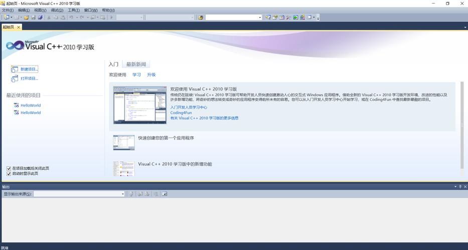Click the Coding4Fun link
Viewport: 468px width, 250px height.
(x=181, y=112)
